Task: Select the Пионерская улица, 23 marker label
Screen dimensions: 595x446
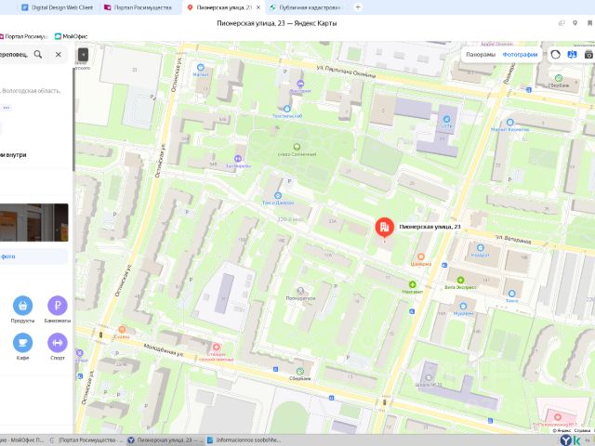Action: tap(430, 227)
